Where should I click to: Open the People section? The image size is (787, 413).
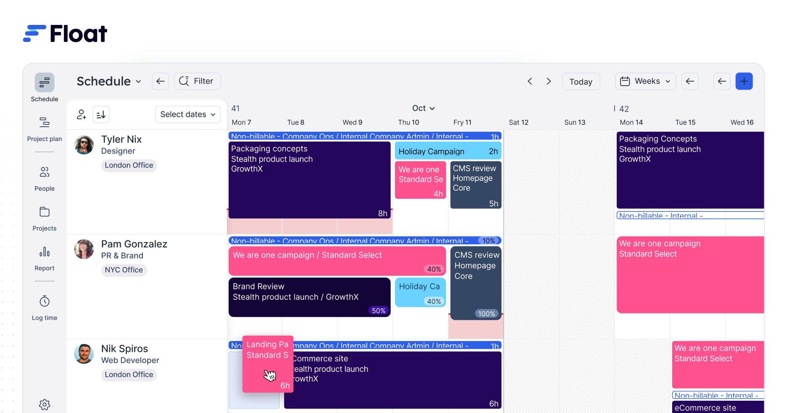[45, 179]
